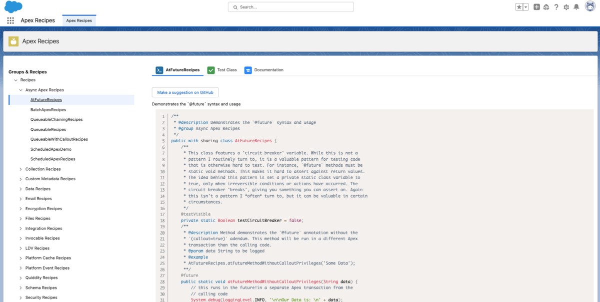
Task: Open the Global Actions plus icon
Action: pyautogui.click(x=536, y=7)
